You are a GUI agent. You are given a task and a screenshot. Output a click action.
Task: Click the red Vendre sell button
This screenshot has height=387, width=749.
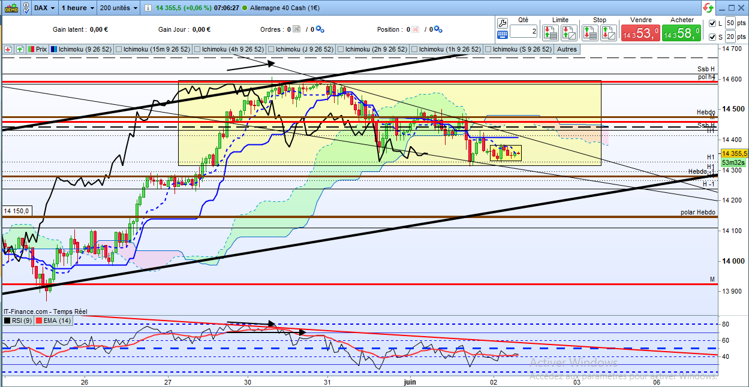coord(640,33)
